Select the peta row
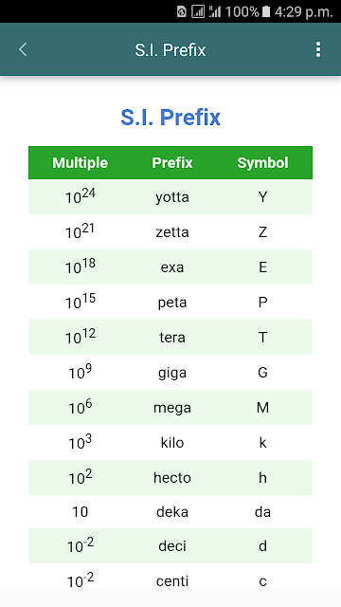The image size is (341, 607). (x=170, y=303)
